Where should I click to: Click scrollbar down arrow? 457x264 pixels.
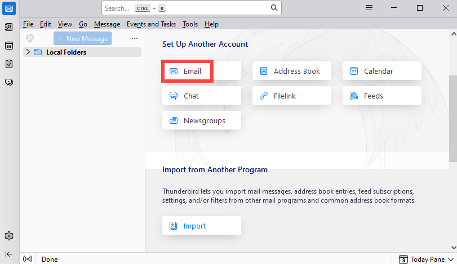tap(453, 248)
